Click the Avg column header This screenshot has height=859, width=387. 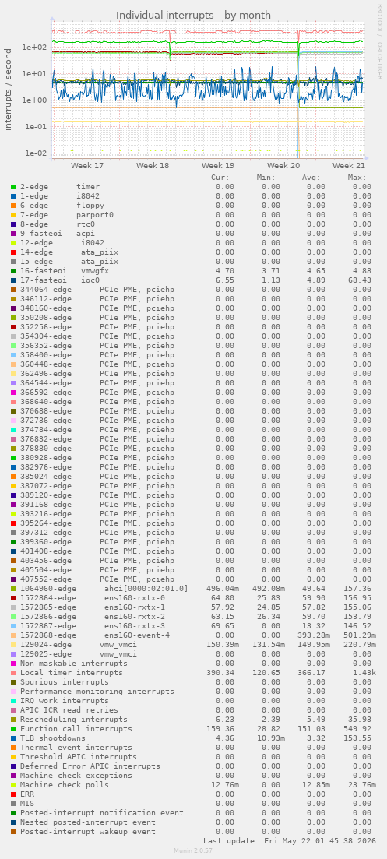point(311,178)
